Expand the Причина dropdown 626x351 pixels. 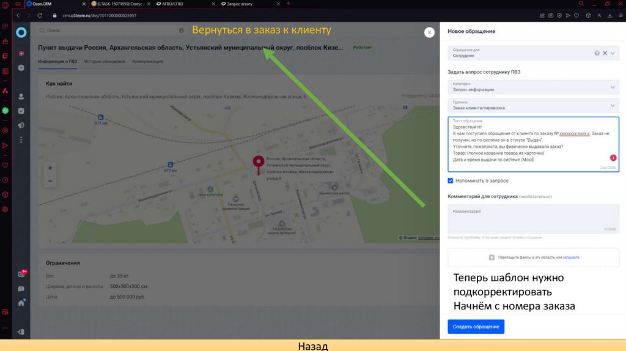point(613,105)
